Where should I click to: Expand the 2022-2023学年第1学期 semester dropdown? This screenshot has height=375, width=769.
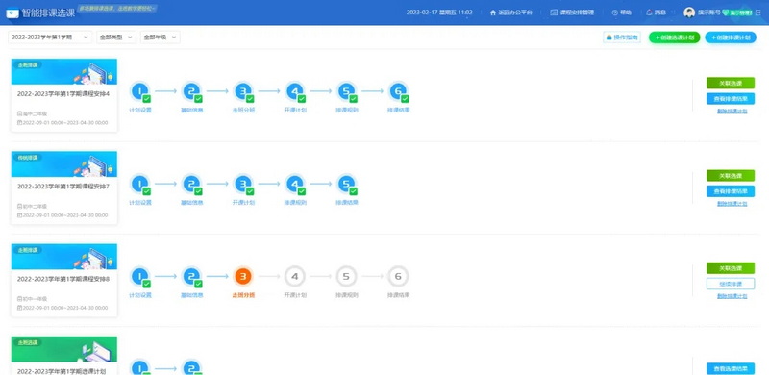[x=50, y=37]
